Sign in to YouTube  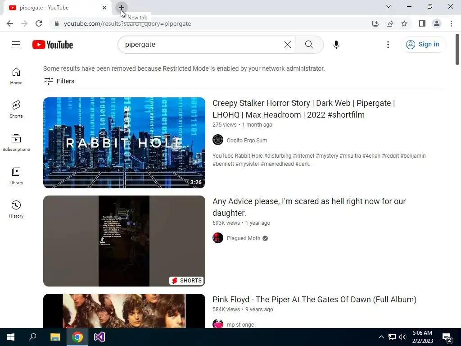point(423,45)
